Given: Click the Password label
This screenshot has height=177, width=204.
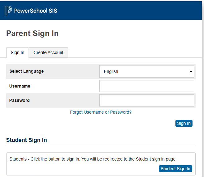Looking at the screenshot, I should click(x=19, y=100).
